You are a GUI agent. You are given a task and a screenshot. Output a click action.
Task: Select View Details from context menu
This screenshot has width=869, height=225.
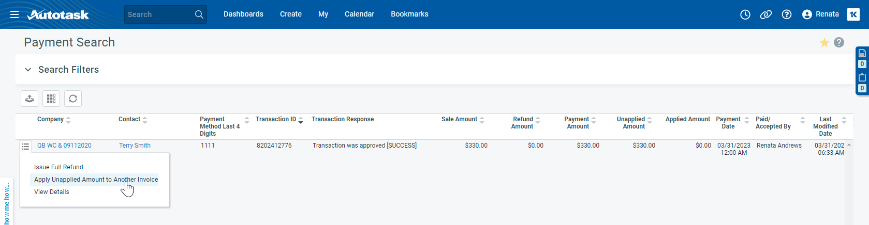click(x=52, y=192)
